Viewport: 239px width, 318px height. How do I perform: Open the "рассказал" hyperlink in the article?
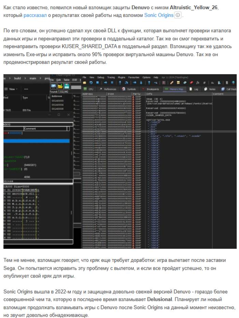(35, 15)
